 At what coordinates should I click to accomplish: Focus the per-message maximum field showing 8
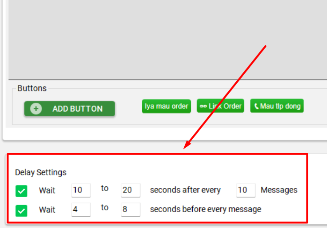(131, 209)
